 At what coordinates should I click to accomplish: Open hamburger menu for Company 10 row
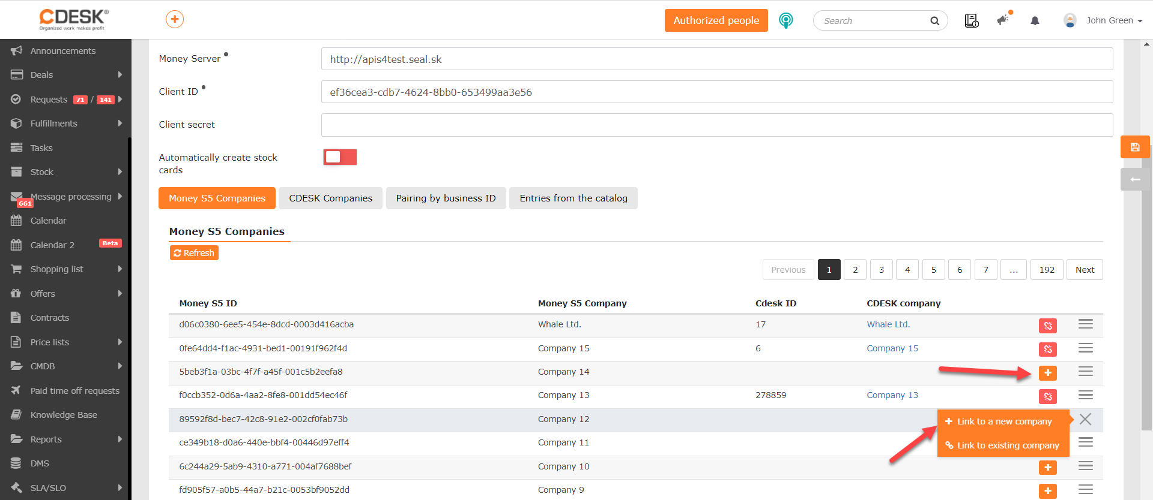point(1085,466)
